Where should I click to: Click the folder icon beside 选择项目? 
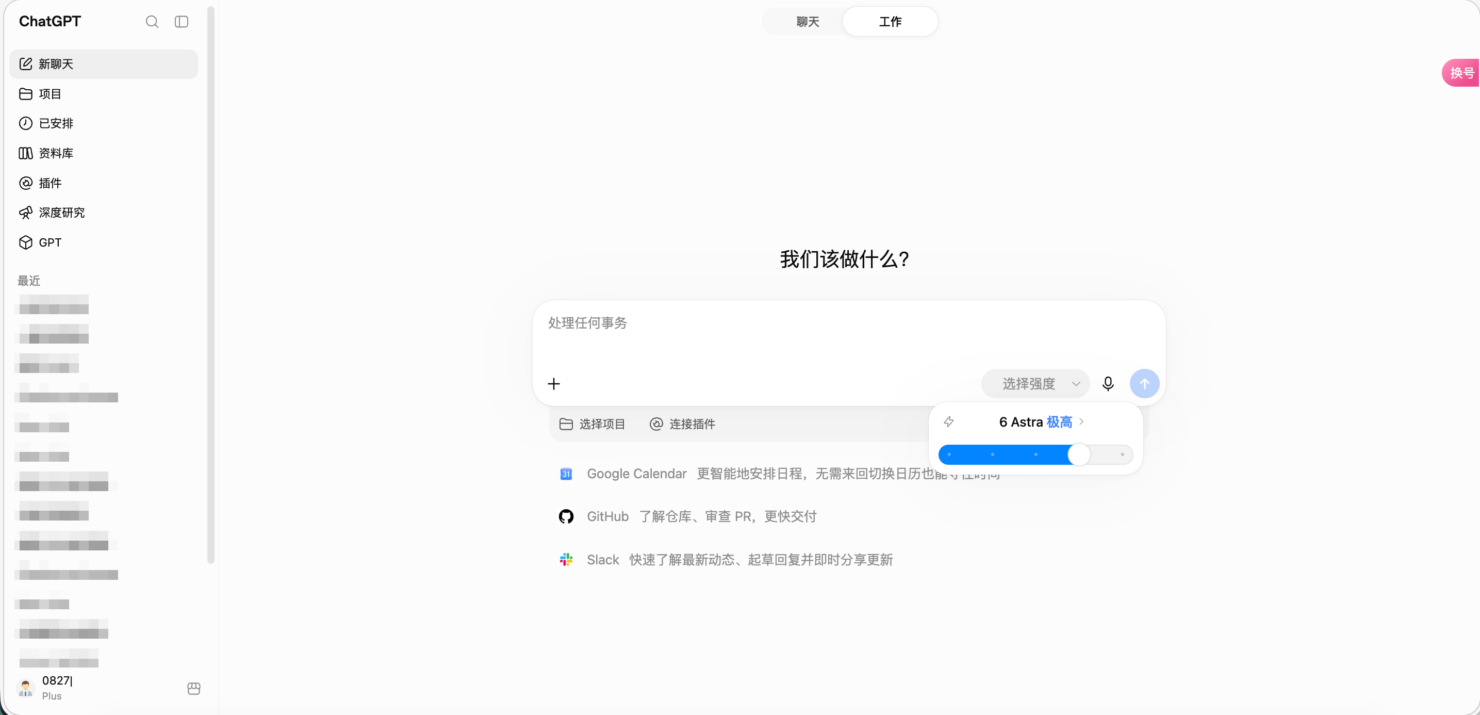point(566,424)
